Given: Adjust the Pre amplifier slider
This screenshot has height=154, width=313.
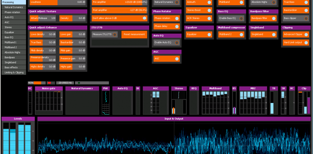Looking at the screenshot, I should pos(120,2).
